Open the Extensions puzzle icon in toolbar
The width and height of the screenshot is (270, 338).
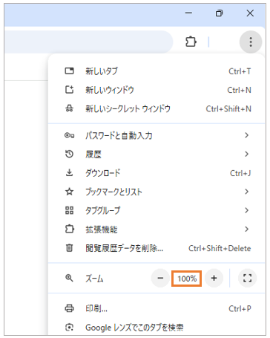pyautogui.click(x=191, y=42)
